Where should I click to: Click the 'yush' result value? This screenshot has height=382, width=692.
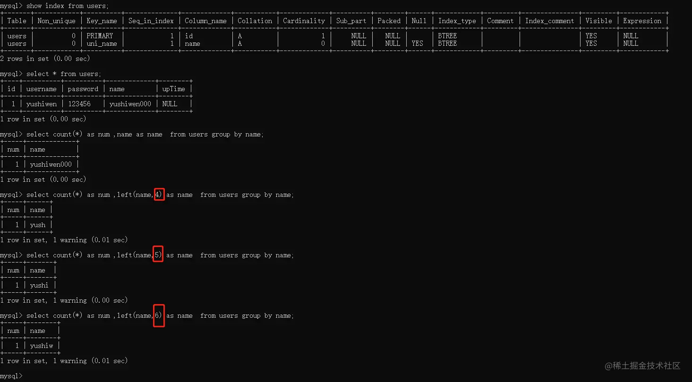[37, 225]
